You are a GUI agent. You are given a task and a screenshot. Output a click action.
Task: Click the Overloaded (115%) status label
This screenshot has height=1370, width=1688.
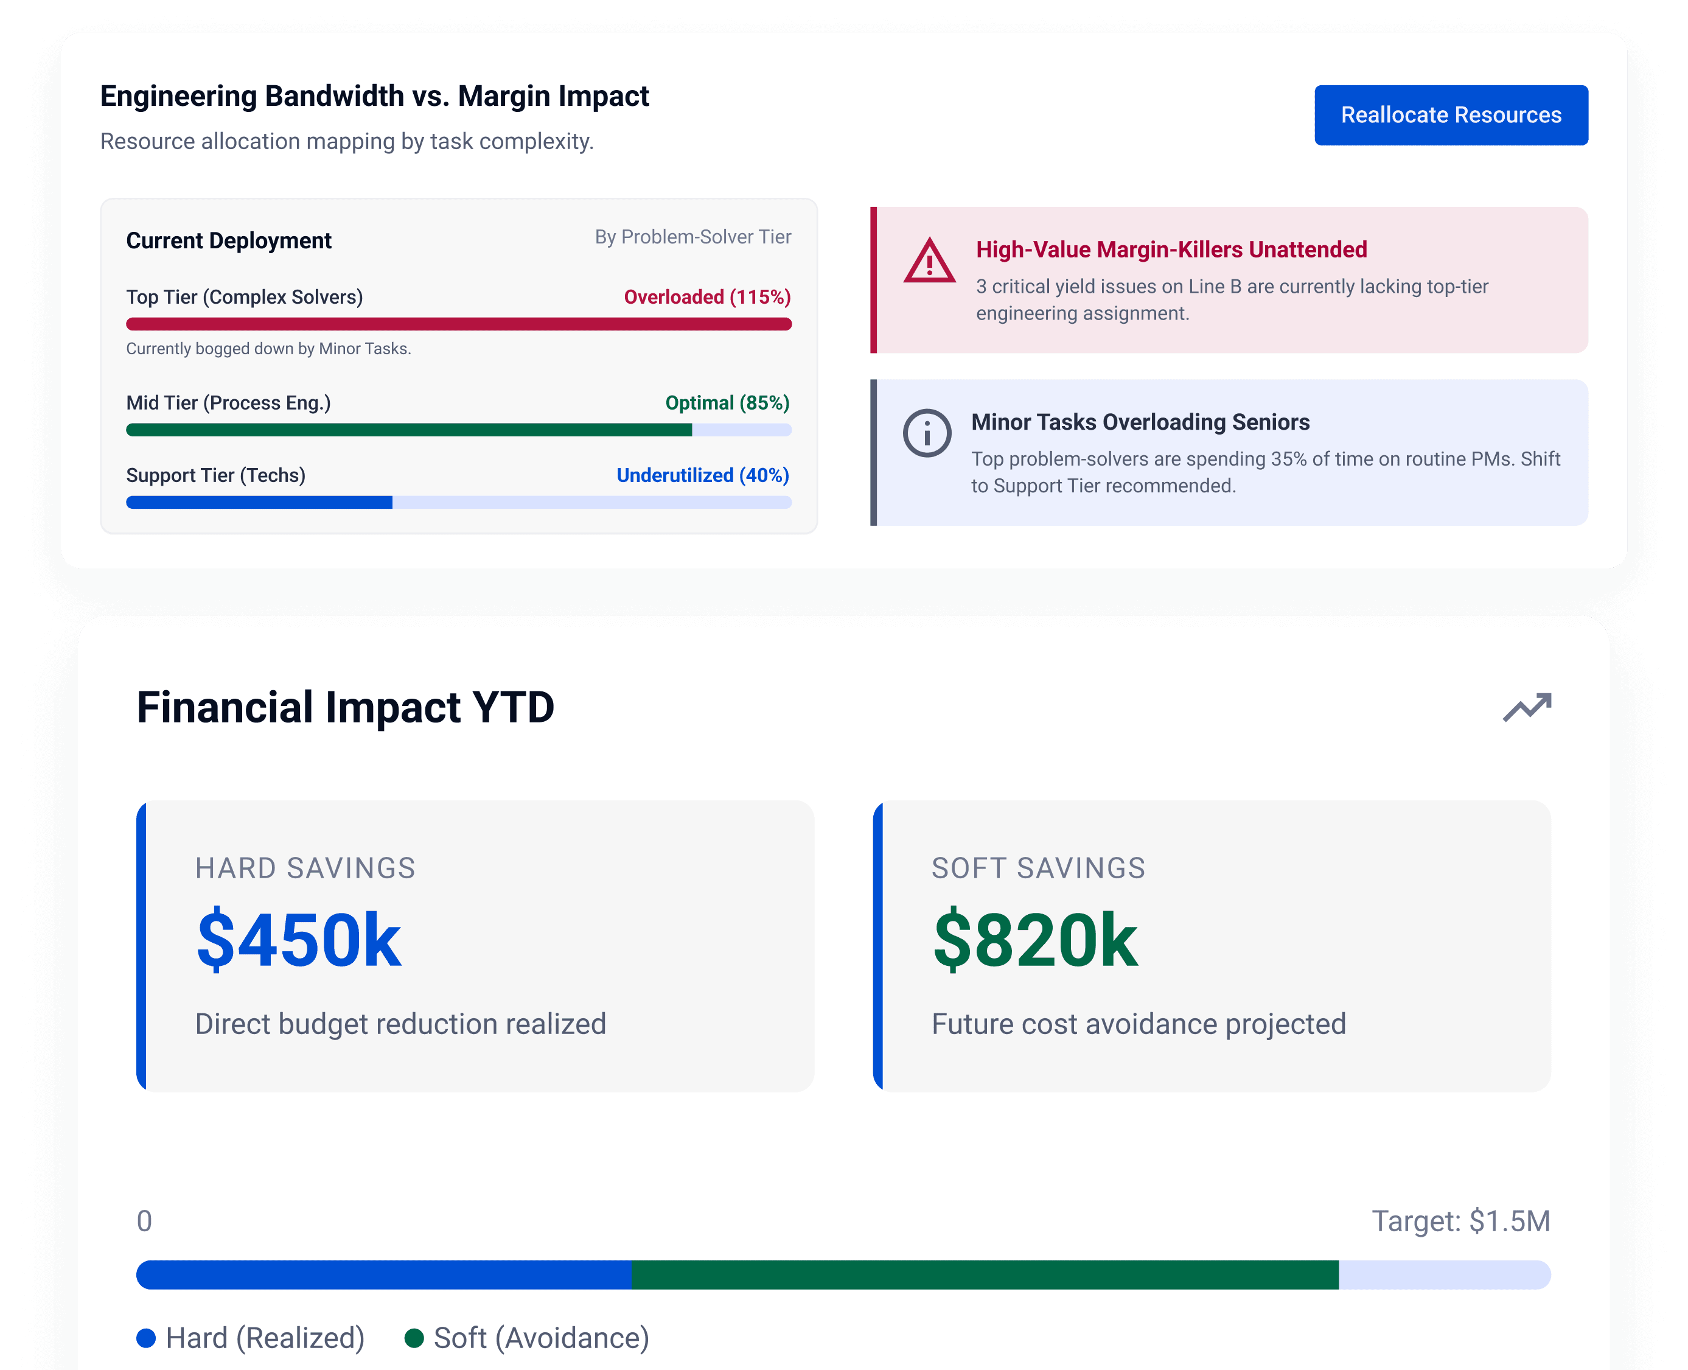pyautogui.click(x=707, y=297)
